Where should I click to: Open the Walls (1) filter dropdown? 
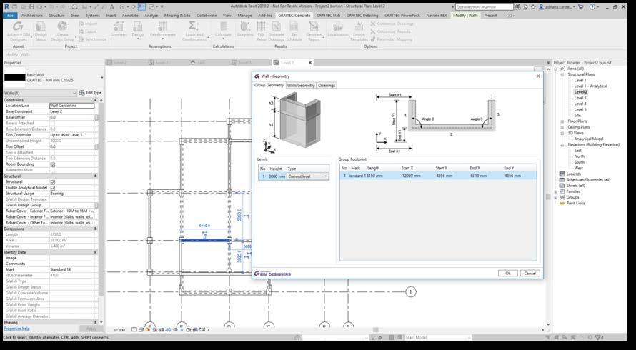point(40,94)
